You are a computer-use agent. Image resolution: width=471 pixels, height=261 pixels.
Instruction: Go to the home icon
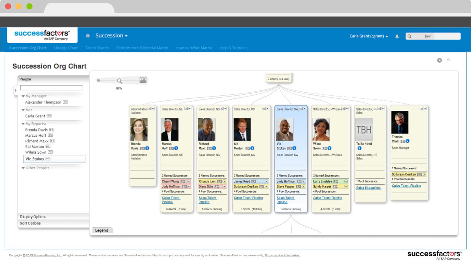pyautogui.click(x=88, y=36)
